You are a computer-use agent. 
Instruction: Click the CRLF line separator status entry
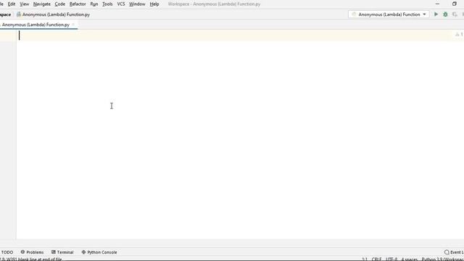click(x=376, y=259)
